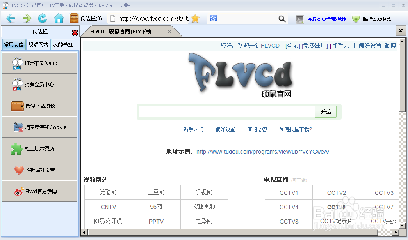Click the magnifier search icon
Image resolution: width=408 pixels, height=240 pixels.
coord(282,19)
